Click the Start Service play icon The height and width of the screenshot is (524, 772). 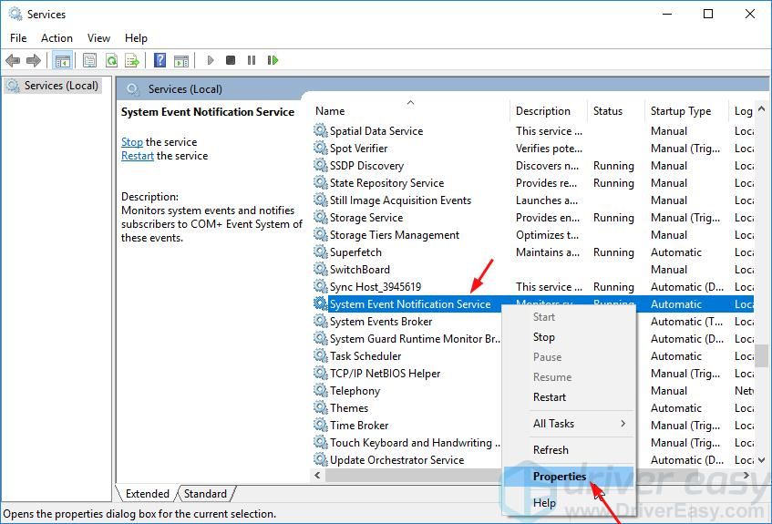click(x=211, y=60)
